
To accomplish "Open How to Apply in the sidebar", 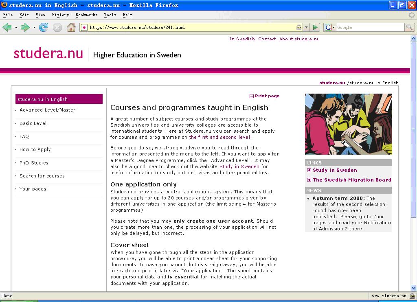I will pyautogui.click(x=35, y=149).
